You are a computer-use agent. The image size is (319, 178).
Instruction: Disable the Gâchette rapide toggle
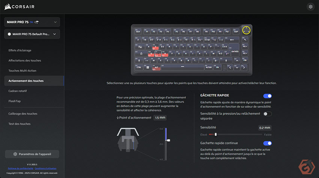268,96
